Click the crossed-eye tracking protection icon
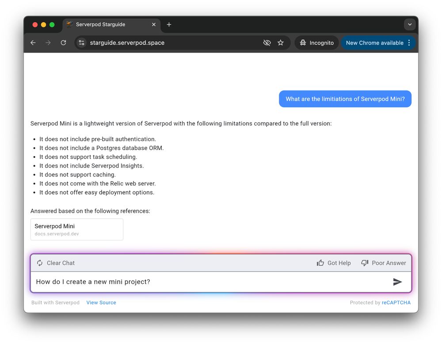Screen dimensions: 442x344 pyautogui.click(x=267, y=42)
